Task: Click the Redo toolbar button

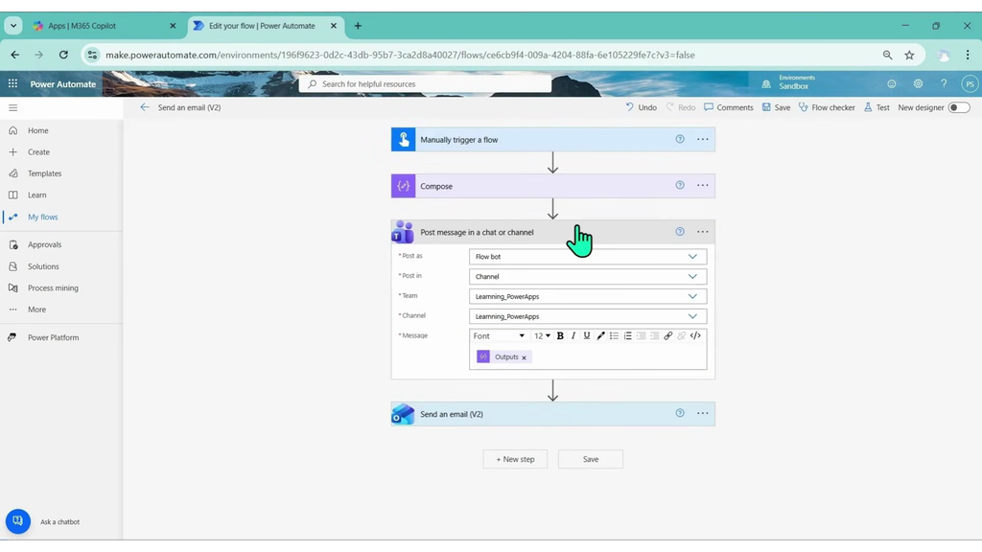Action: [x=681, y=107]
